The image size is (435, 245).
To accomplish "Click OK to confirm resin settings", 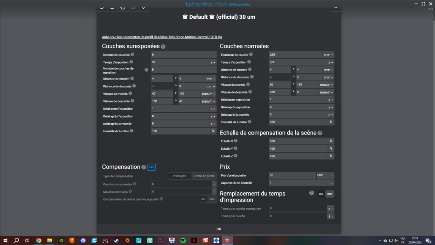I will pos(219,229).
